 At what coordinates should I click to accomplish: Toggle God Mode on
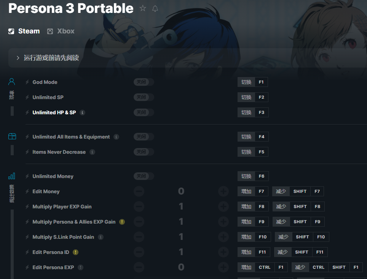144,82
